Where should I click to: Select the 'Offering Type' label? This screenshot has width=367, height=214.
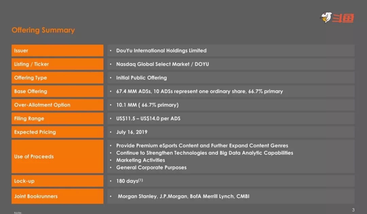57,78
